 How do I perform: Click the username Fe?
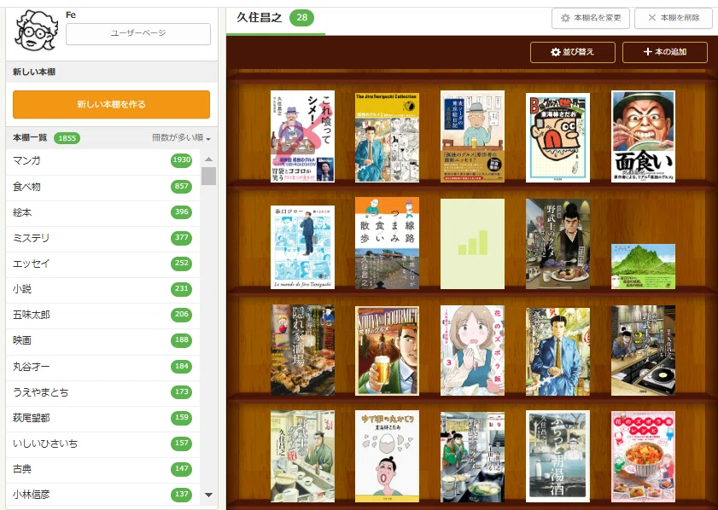pos(71,14)
